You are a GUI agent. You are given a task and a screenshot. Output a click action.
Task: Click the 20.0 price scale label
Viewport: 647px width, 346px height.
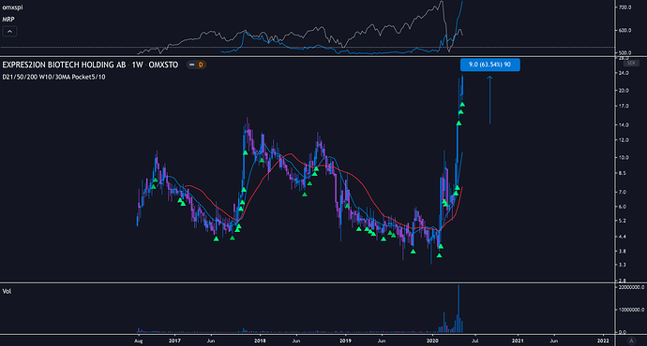tap(624, 91)
